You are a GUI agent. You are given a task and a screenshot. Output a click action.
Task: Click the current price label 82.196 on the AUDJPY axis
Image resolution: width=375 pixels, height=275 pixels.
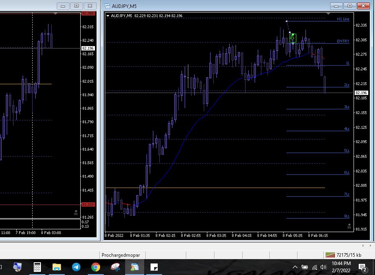tap(361, 93)
